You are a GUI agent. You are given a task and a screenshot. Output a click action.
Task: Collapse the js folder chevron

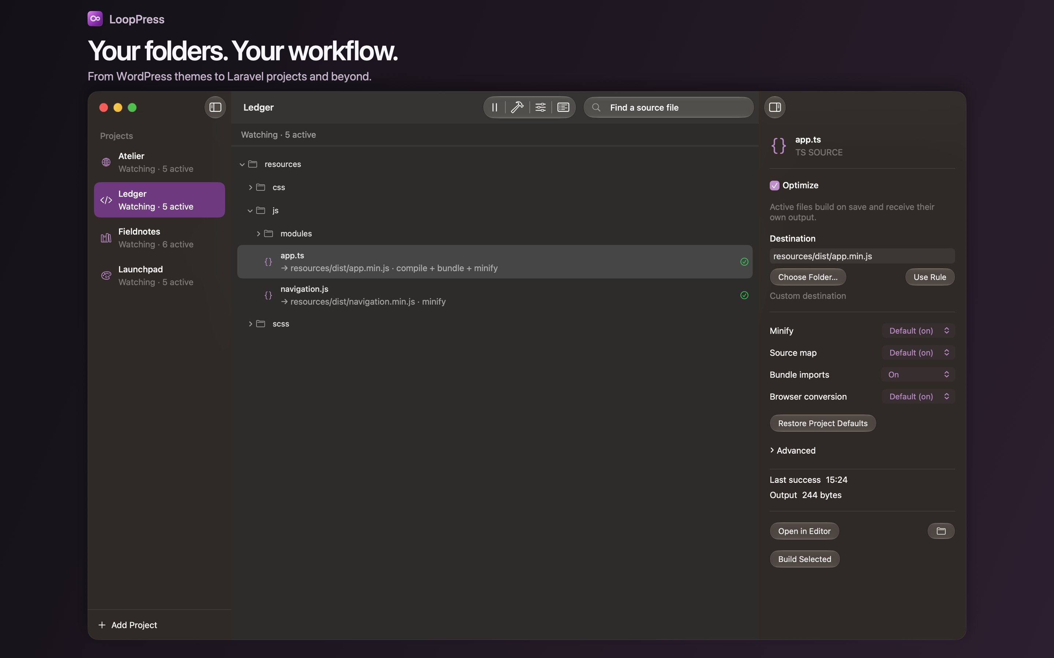(x=250, y=211)
